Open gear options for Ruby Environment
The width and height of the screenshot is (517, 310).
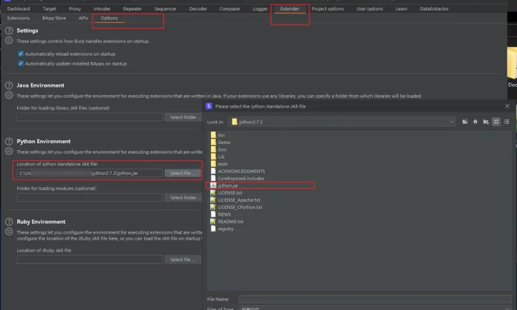pos(9,231)
